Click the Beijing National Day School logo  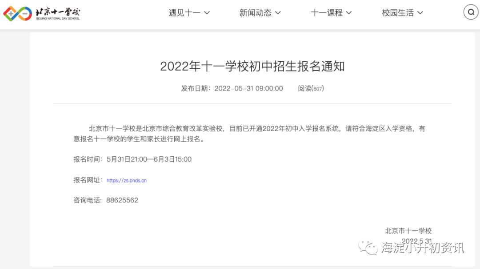pos(42,13)
